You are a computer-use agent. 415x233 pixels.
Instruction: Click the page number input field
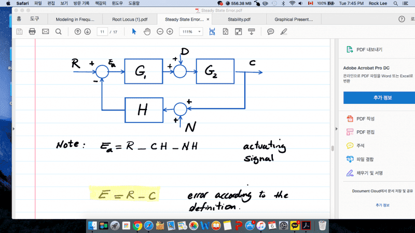click(103, 32)
